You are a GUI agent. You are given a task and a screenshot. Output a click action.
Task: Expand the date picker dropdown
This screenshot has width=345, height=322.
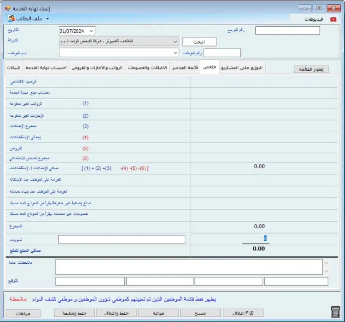pyautogui.click(x=92, y=31)
